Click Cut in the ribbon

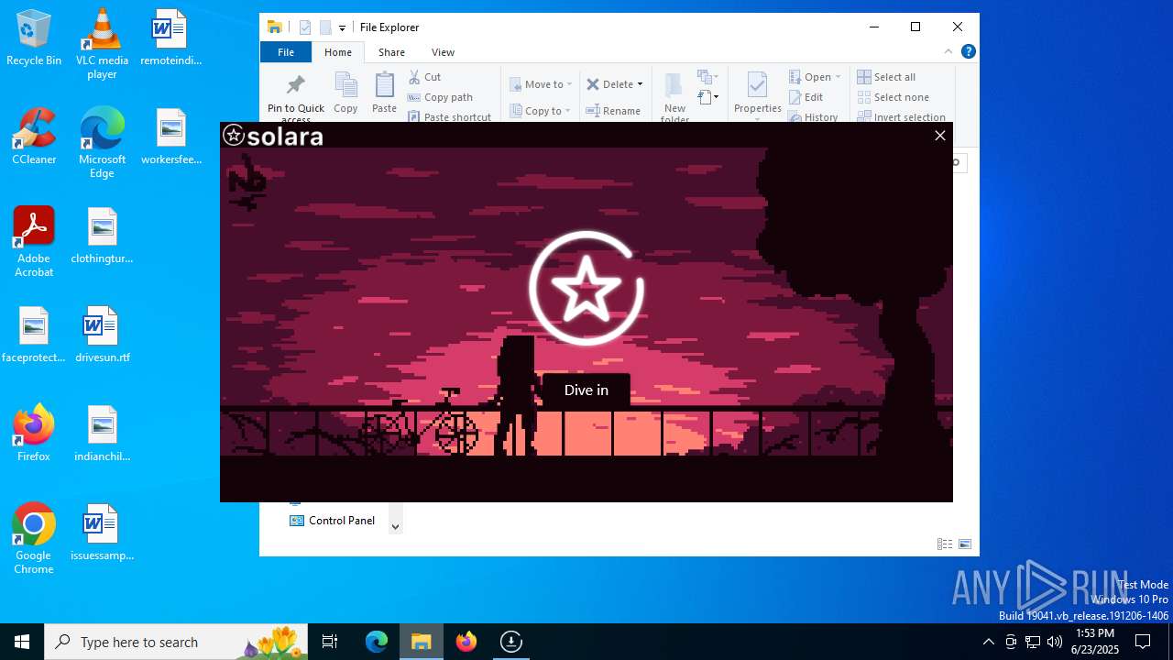(424, 77)
